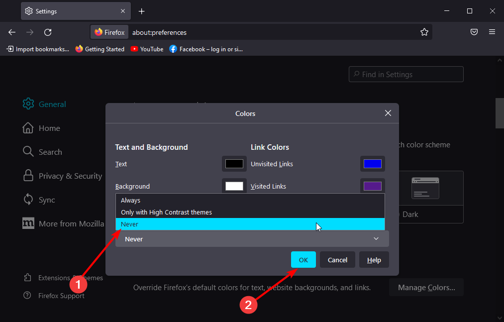Click the forward navigation arrow
504x322 pixels.
29,32
